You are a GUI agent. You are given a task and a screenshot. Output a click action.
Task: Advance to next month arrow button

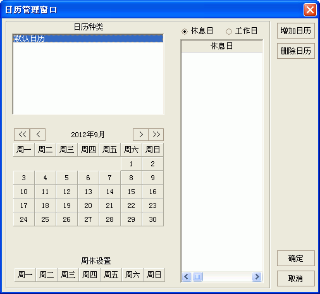(141, 135)
